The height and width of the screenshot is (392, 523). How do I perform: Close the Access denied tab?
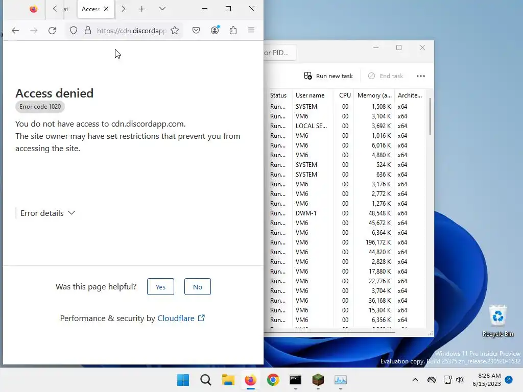coord(106,9)
